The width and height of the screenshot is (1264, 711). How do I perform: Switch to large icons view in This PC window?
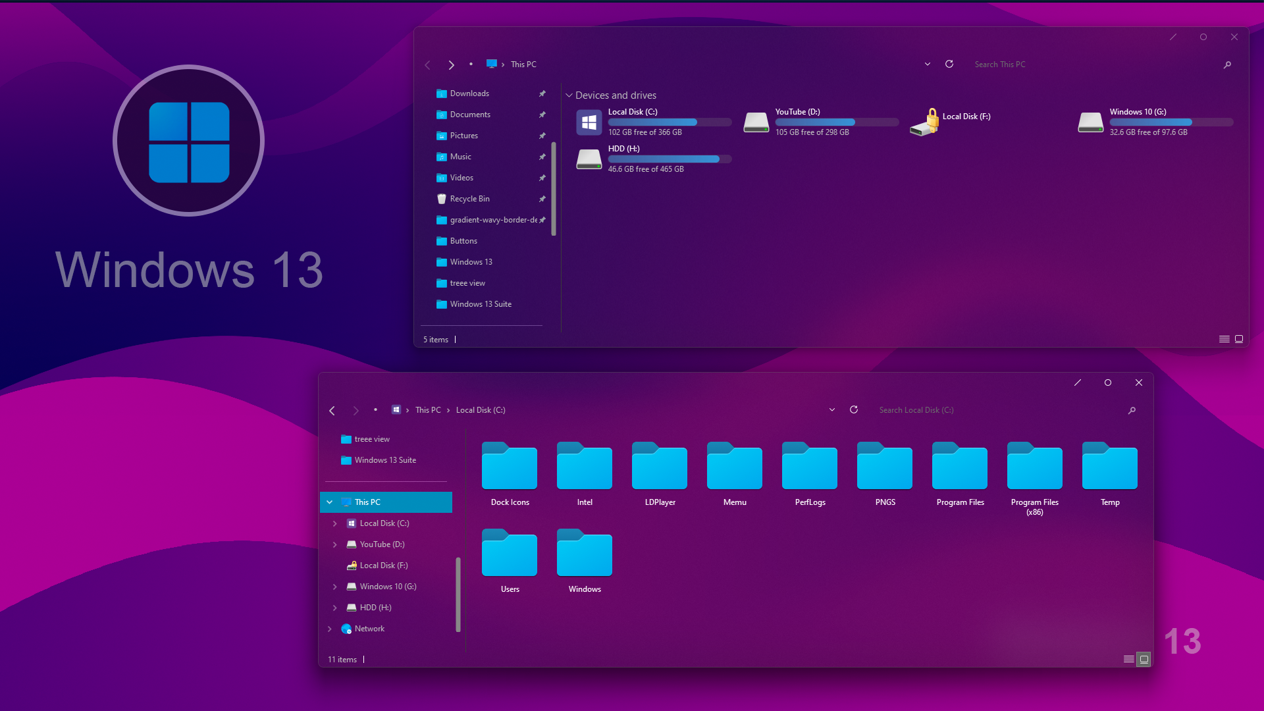pos(1239,339)
